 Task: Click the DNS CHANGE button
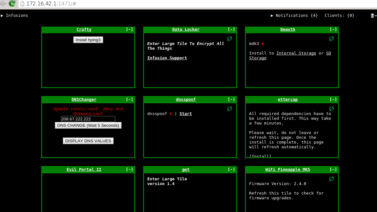88,125
